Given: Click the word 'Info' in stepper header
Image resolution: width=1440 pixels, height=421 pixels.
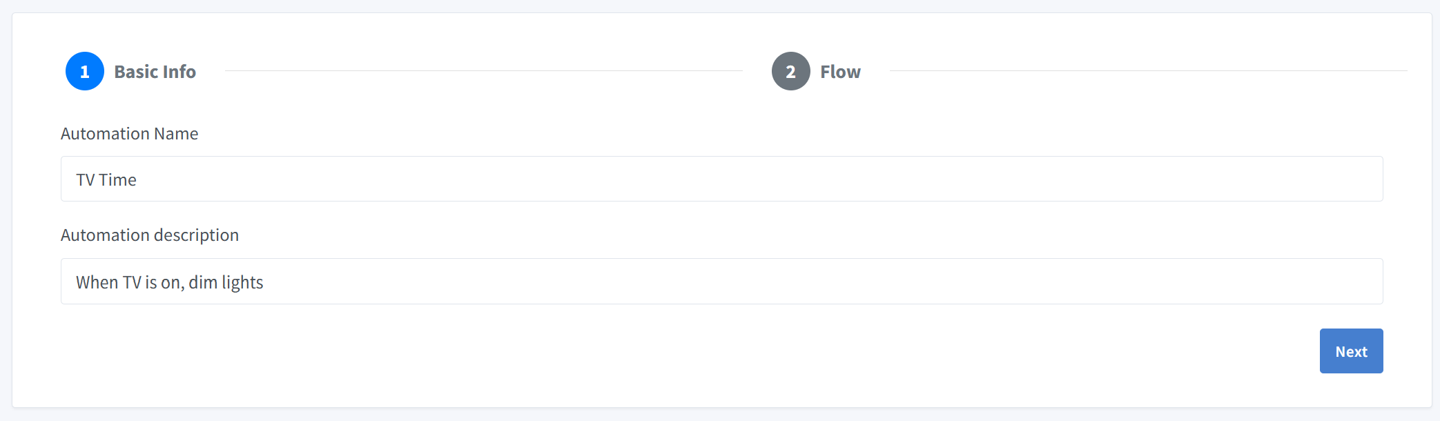Looking at the screenshot, I should click(179, 72).
